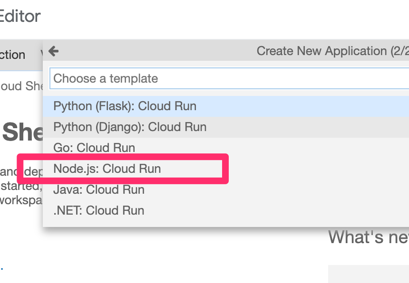The image size is (409, 283).
Task: Select Python (Flask): Cloud Run template
Action: pos(226,106)
